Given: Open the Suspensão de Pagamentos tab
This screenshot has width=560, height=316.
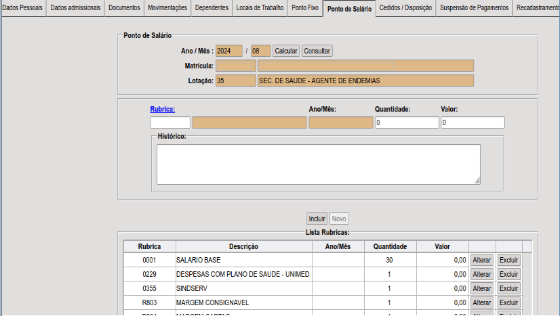Looking at the screenshot, I should click(x=475, y=8).
